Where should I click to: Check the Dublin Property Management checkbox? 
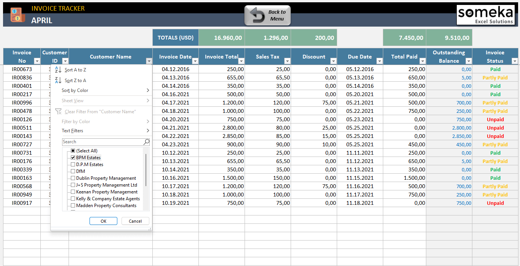pos(73,178)
